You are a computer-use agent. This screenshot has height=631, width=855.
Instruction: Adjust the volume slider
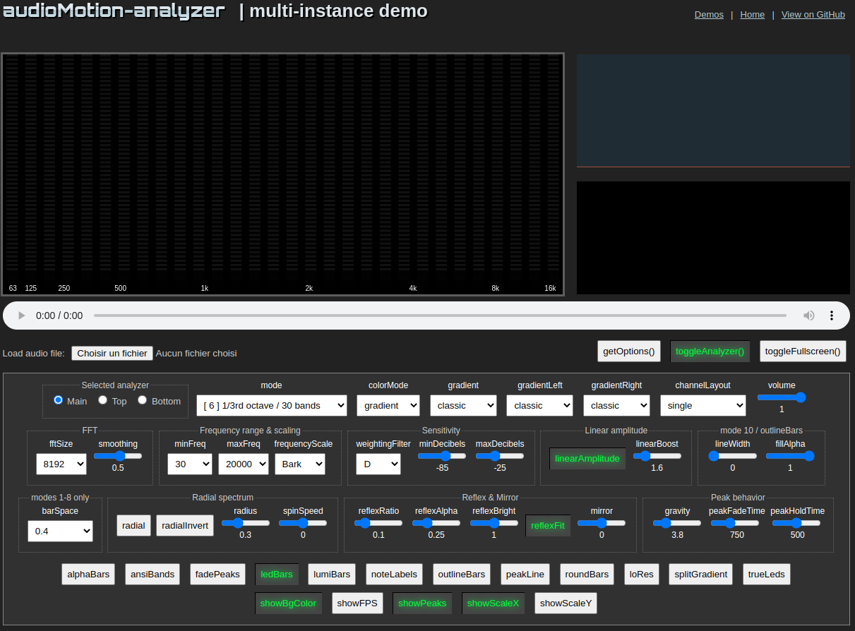pos(782,397)
